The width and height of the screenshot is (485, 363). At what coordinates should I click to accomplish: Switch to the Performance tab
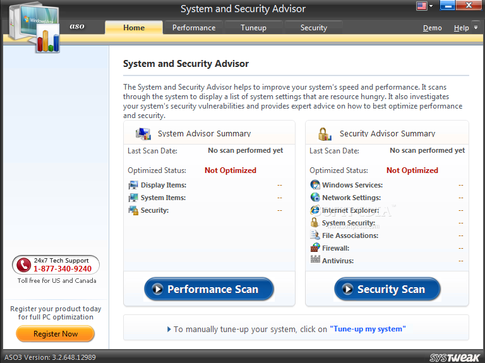194,28
